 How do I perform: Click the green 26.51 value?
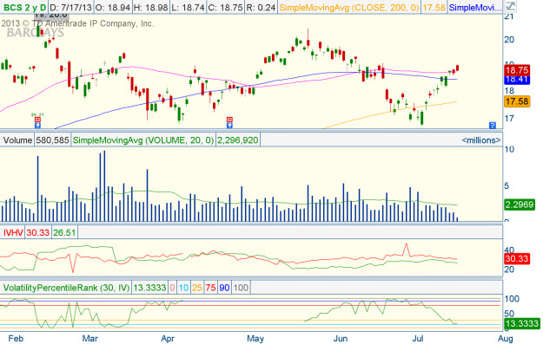tap(64, 232)
